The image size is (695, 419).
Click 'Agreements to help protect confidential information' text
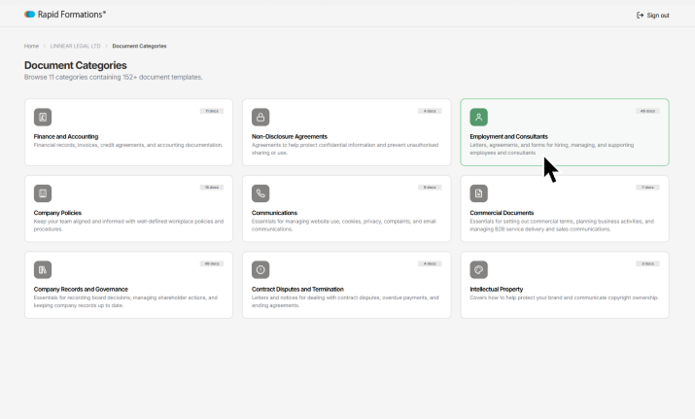pos(345,149)
